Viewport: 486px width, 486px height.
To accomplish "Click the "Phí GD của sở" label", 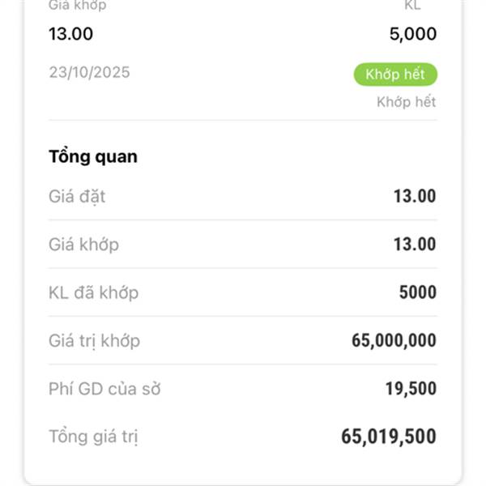I will (x=104, y=389).
